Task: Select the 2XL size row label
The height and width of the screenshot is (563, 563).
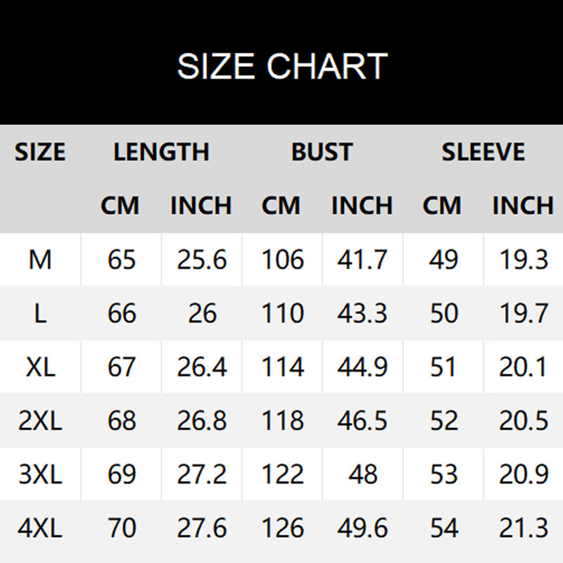Action: 40,421
